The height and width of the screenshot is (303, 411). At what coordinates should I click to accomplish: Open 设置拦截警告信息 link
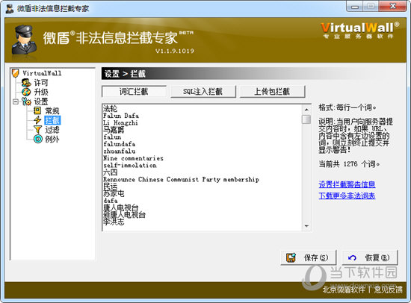click(347, 184)
